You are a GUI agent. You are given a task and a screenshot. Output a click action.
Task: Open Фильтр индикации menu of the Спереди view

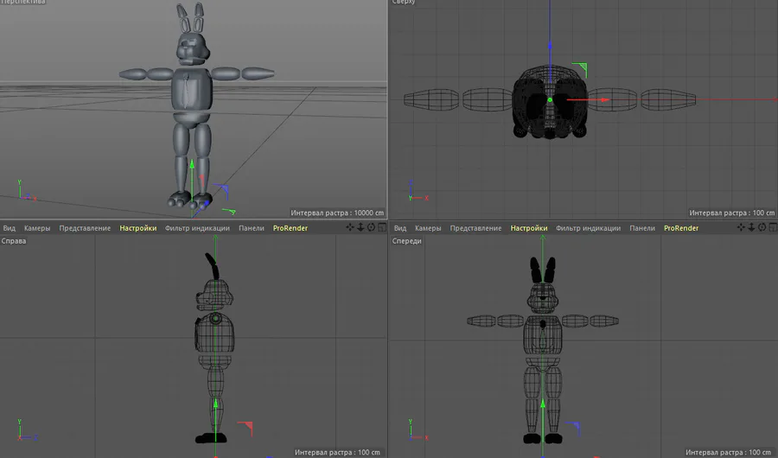[589, 228]
